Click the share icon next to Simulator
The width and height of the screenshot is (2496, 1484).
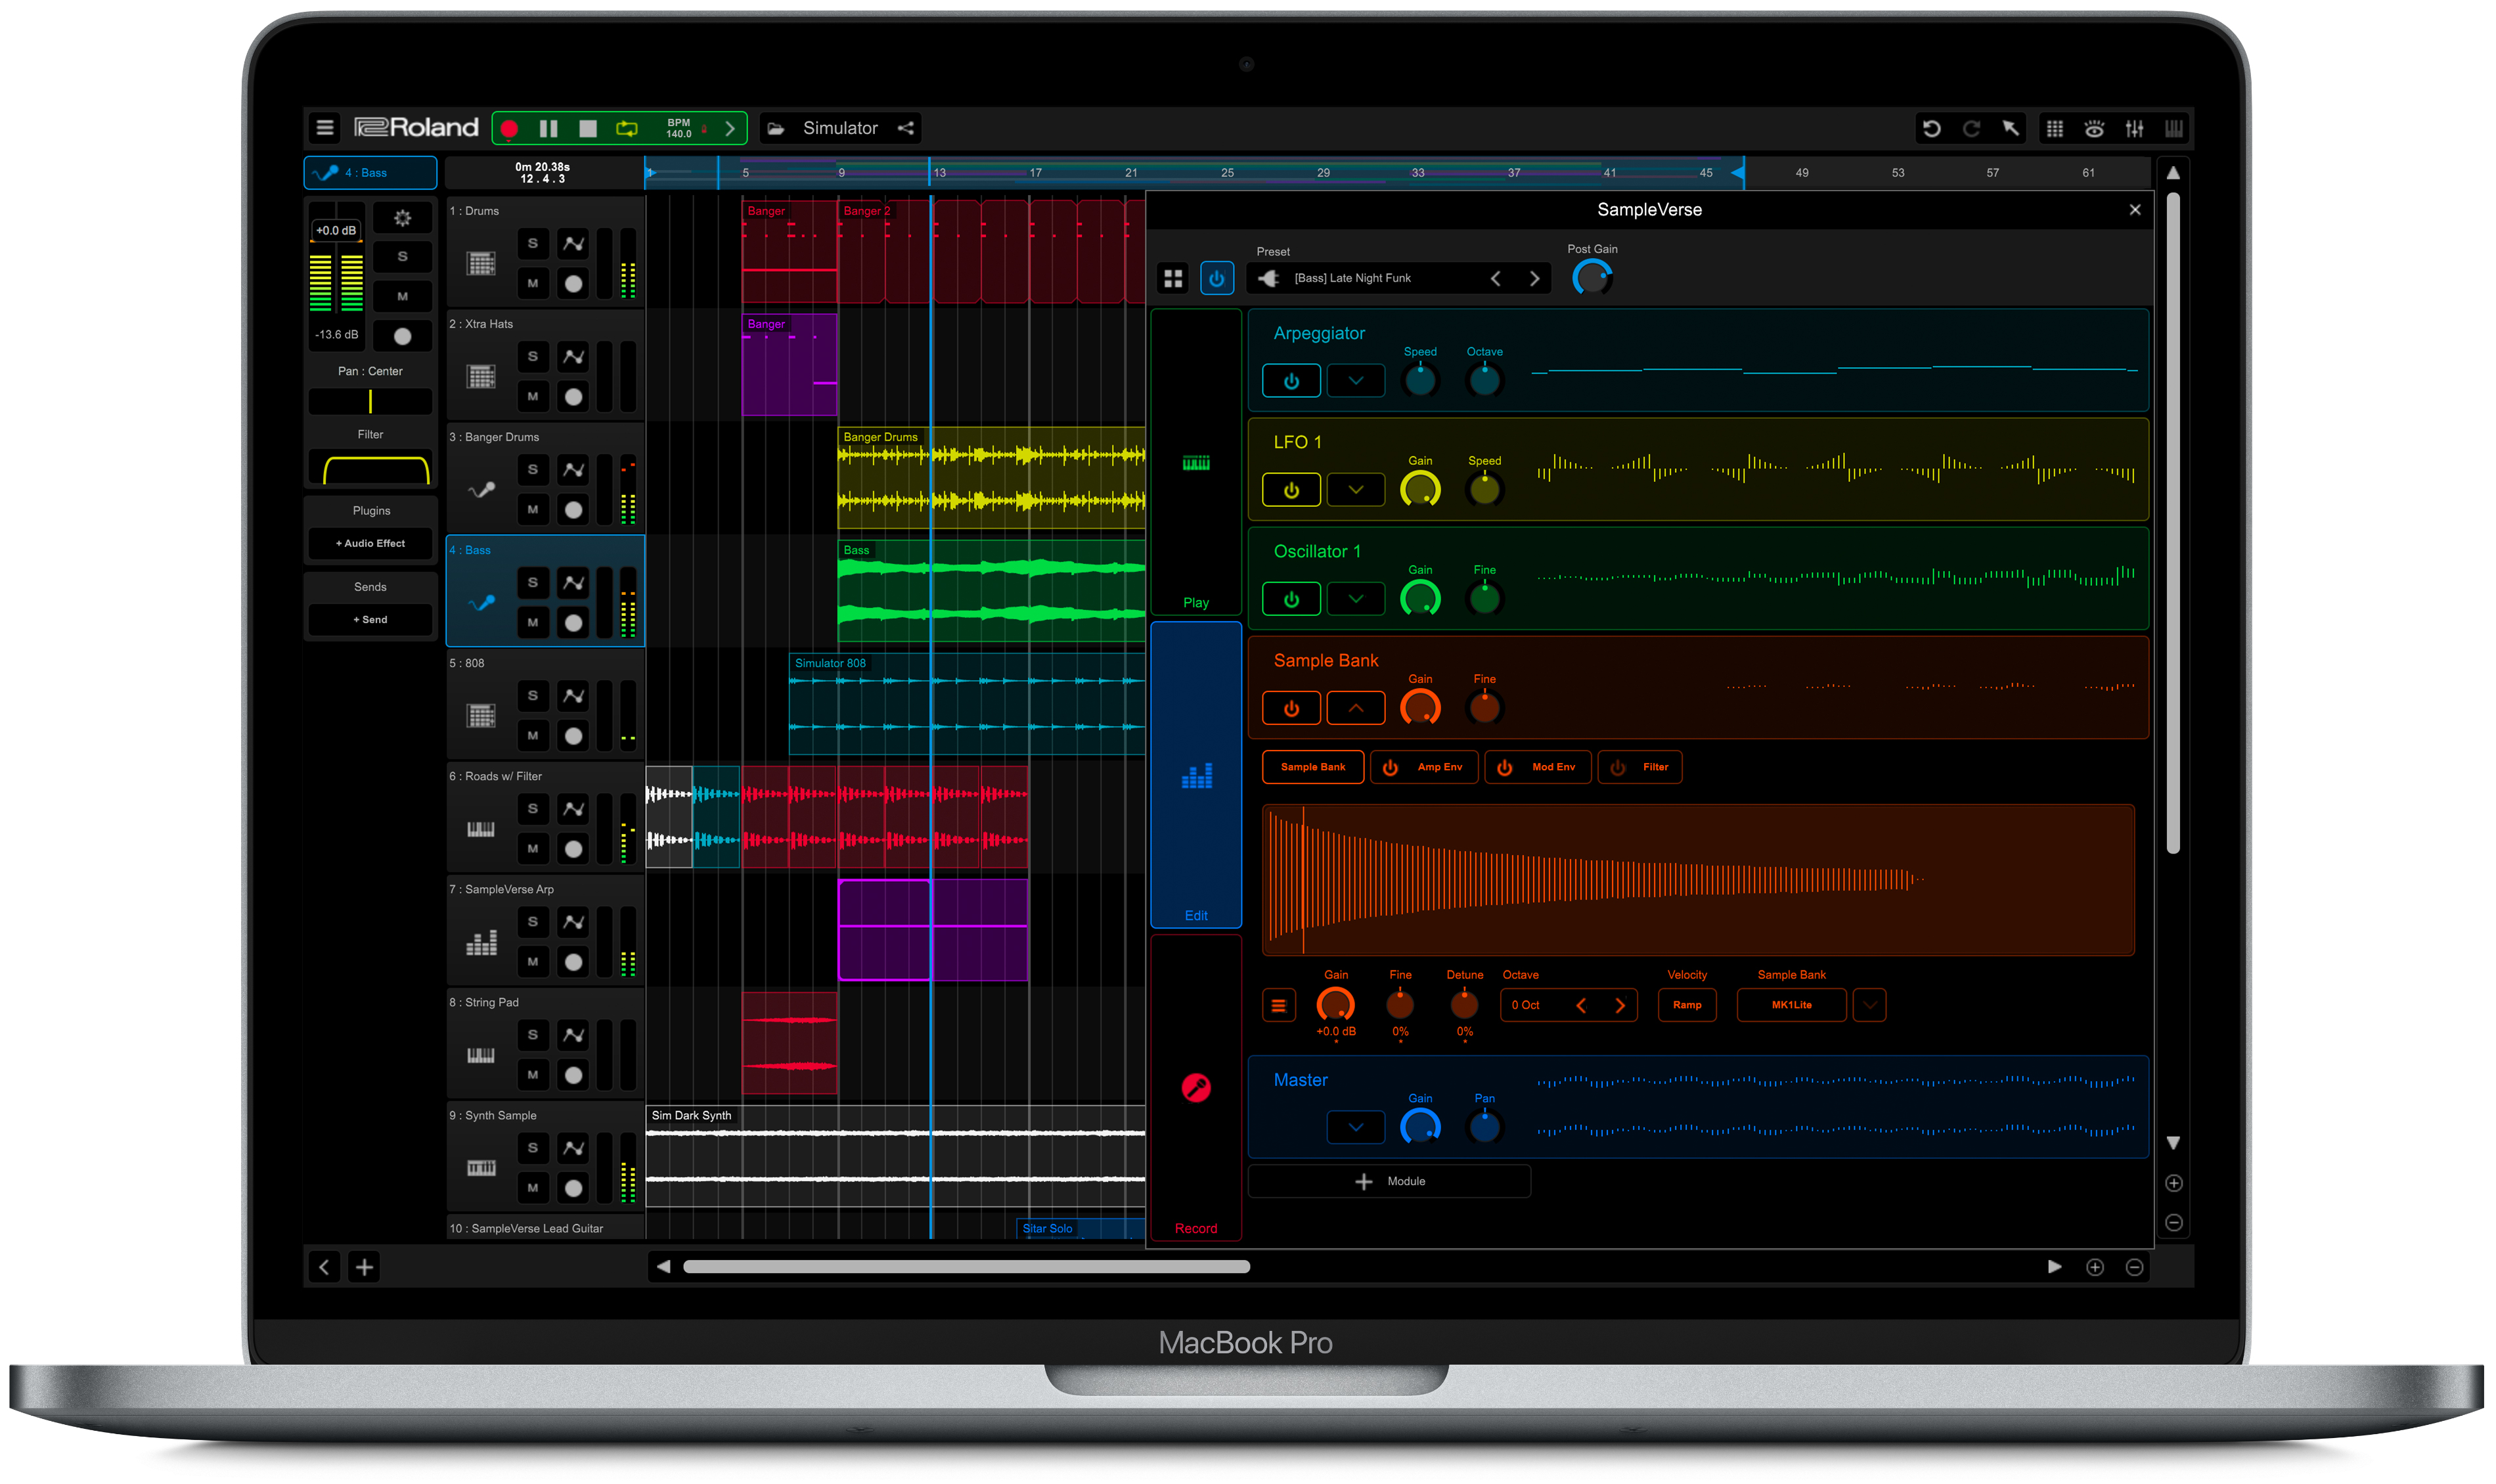click(906, 128)
